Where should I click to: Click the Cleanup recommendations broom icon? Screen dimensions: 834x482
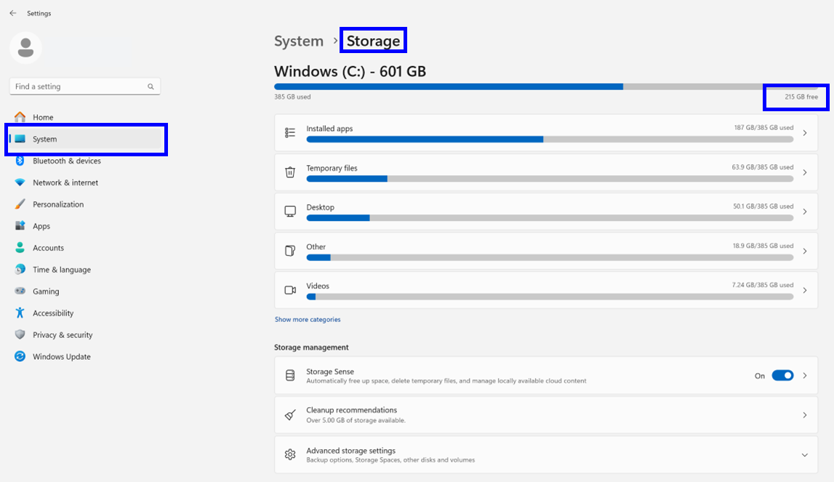(290, 415)
